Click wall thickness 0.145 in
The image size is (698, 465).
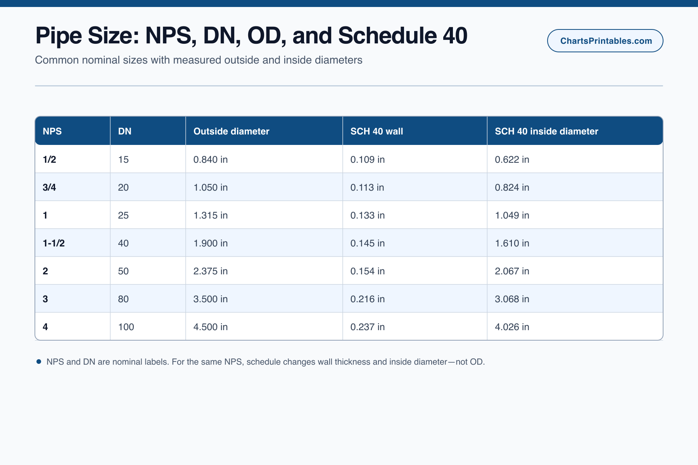pos(415,243)
